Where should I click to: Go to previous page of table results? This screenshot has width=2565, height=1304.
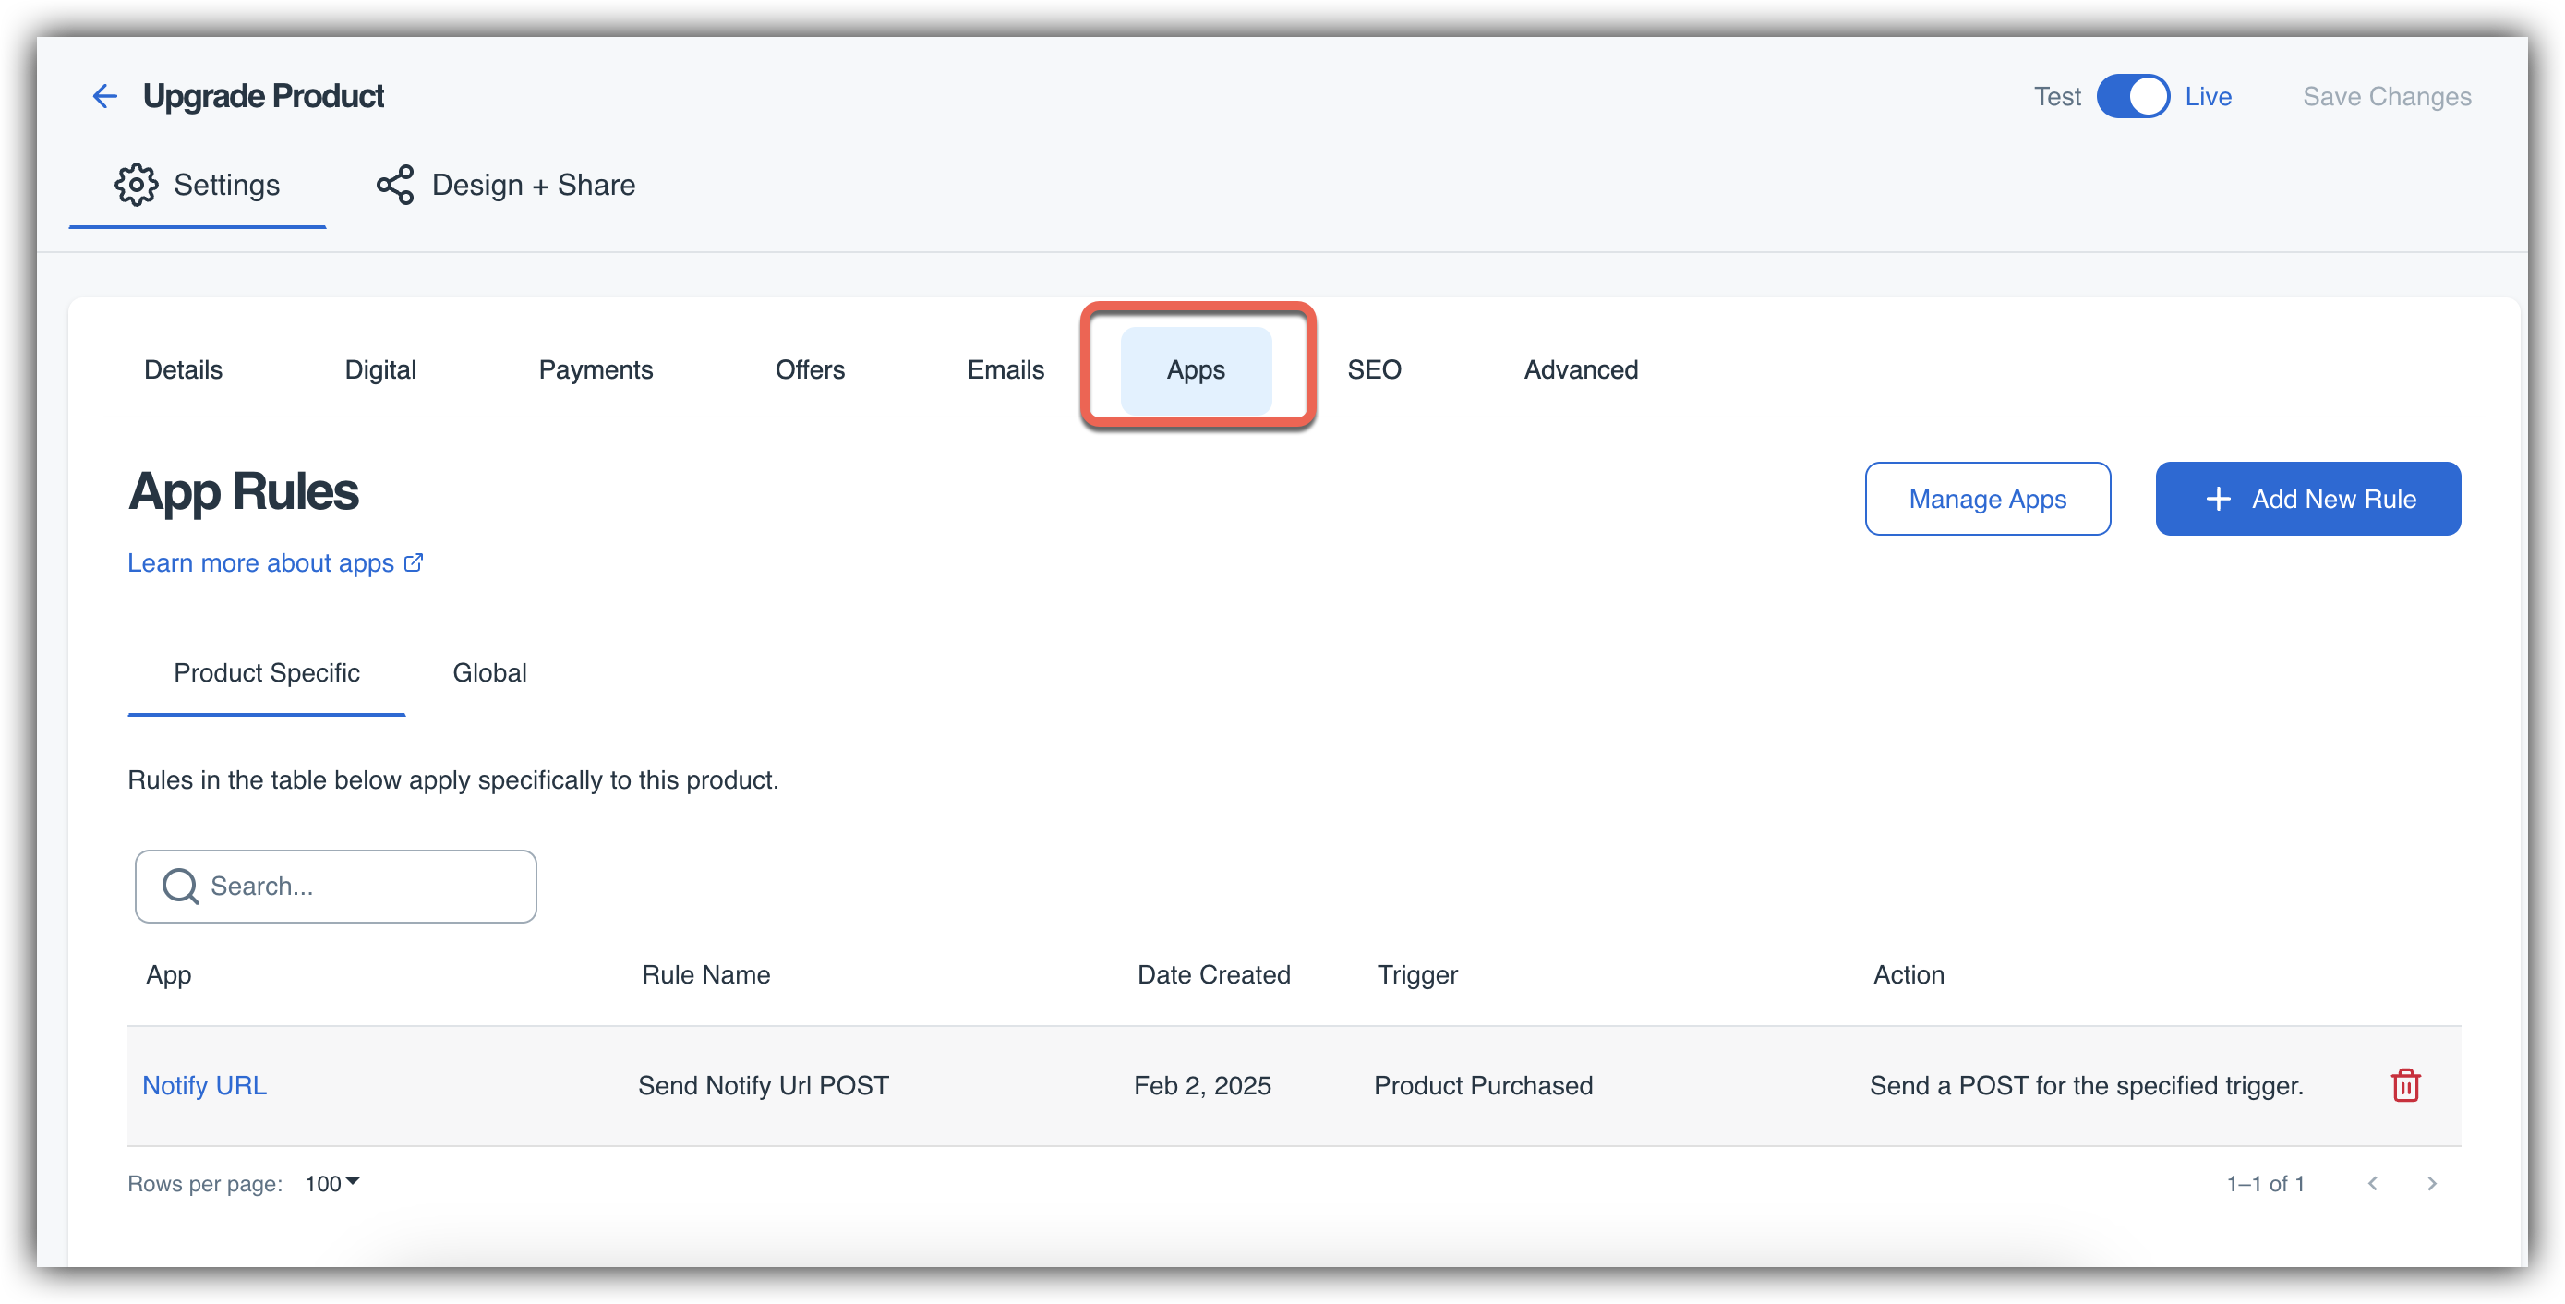tap(2373, 1183)
